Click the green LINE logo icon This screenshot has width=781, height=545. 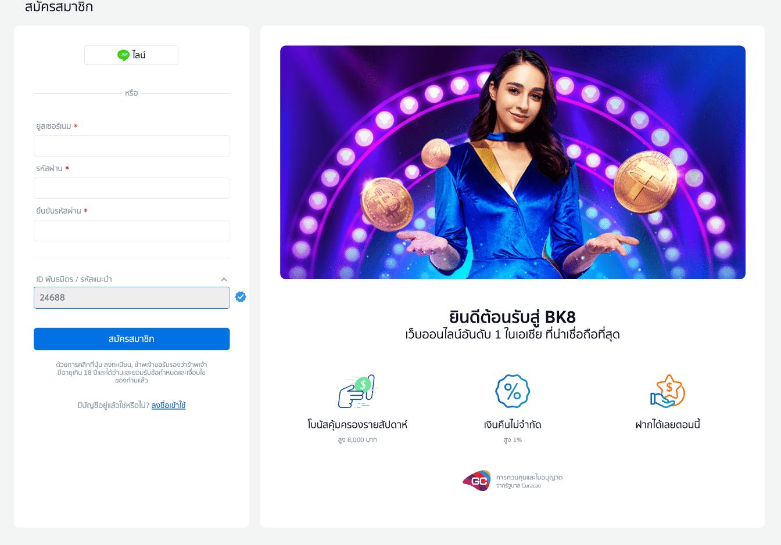tap(123, 55)
